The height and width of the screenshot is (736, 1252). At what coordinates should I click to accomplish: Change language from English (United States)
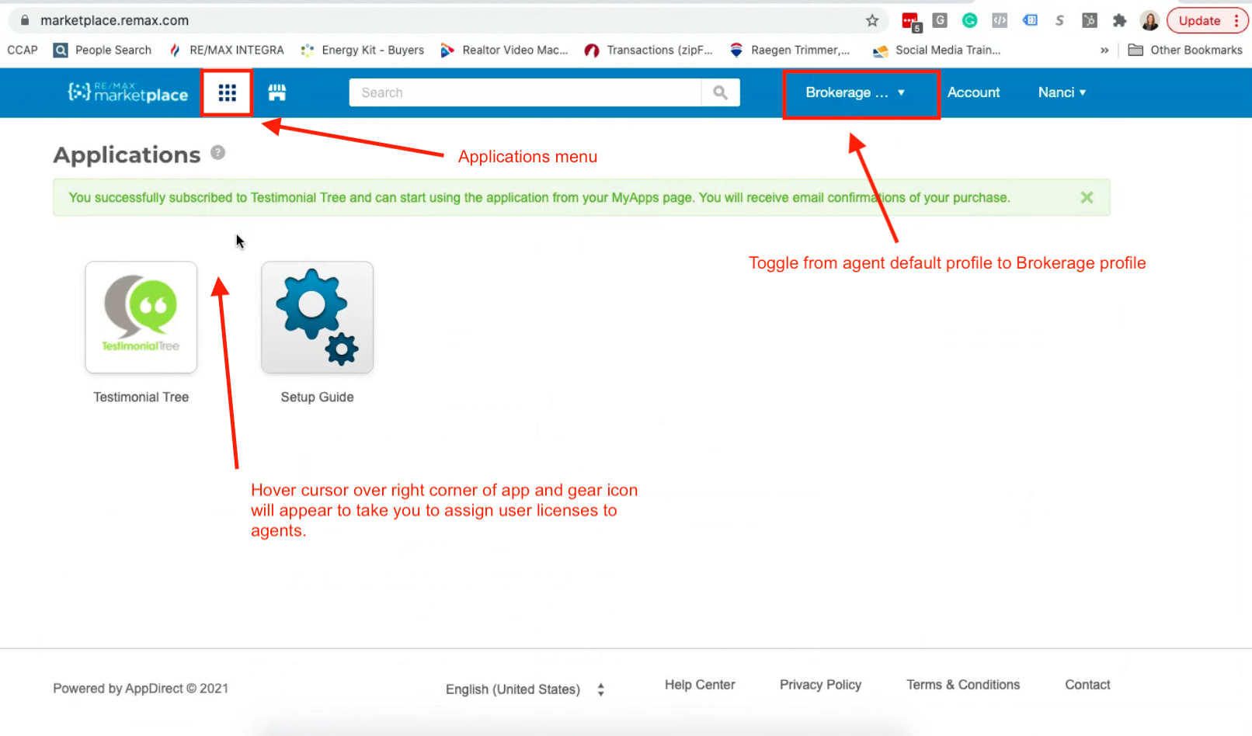525,689
